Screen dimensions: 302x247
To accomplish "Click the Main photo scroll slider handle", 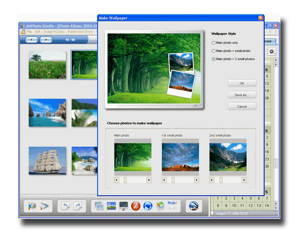I will click(125, 180).
